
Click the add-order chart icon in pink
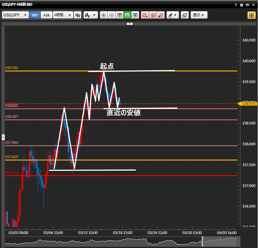[x=145, y=15]
